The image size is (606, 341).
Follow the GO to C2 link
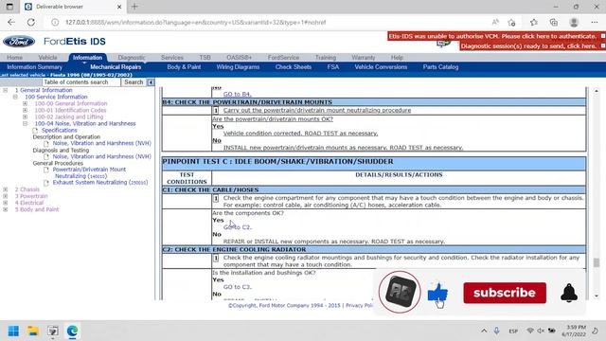(238, 227)
